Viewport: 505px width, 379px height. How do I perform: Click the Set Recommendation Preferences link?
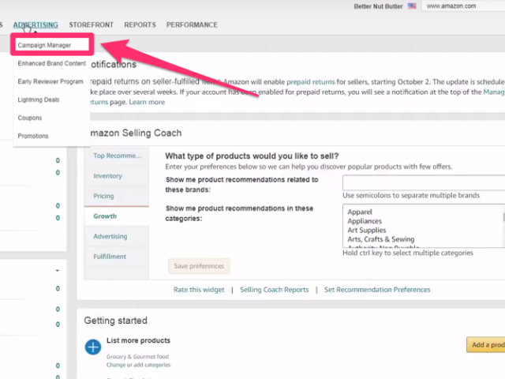point(377,290)
